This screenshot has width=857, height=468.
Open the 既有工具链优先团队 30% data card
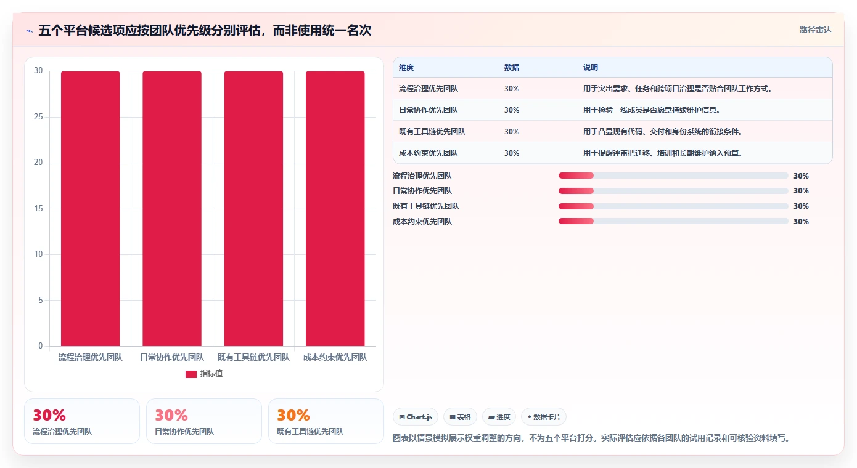pos(326,421)
